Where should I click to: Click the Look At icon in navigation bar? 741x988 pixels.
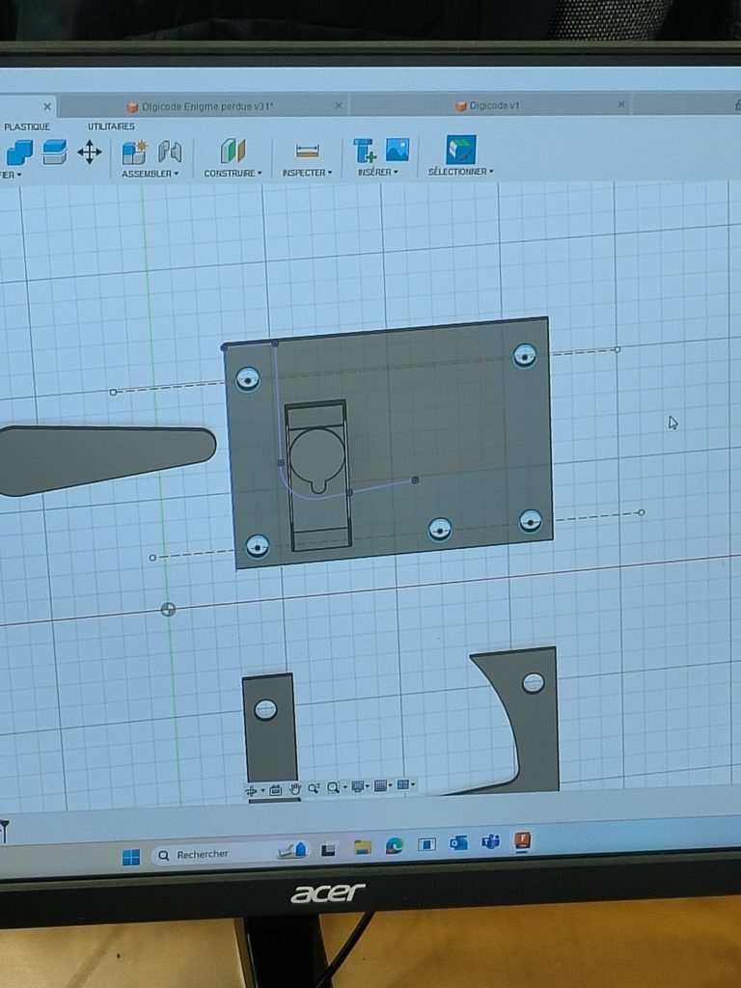point(276,788)
